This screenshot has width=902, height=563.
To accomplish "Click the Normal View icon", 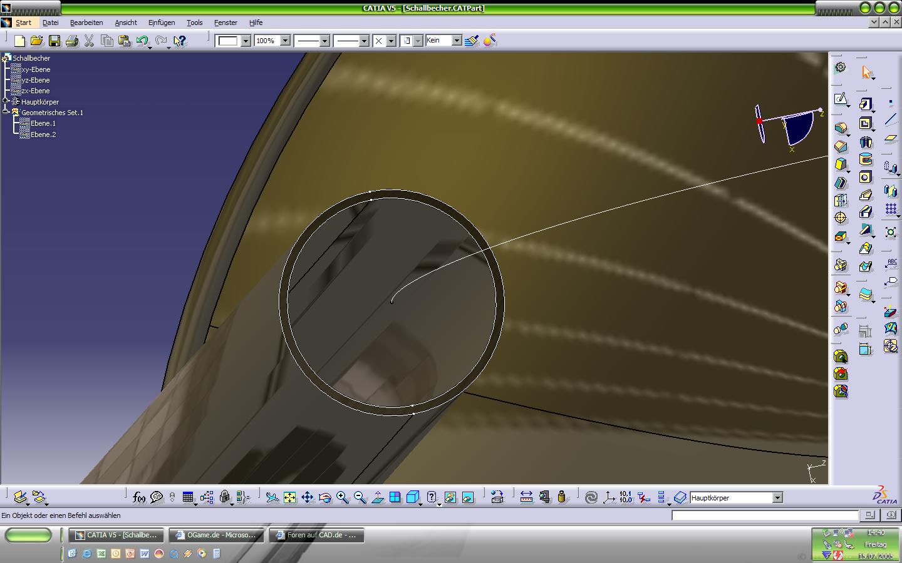I will click(x=377, y=497).
